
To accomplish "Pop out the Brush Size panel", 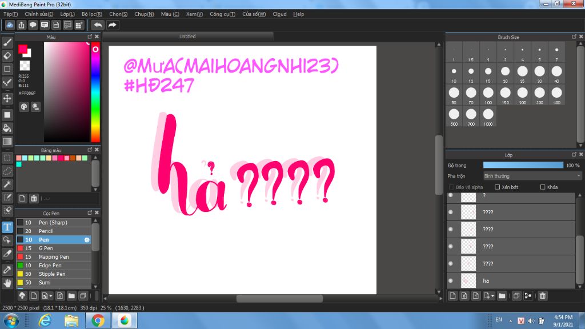I will click(x=574, y=37).
